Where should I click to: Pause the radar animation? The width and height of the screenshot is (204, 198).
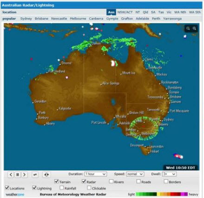click(x=18, y=175)
